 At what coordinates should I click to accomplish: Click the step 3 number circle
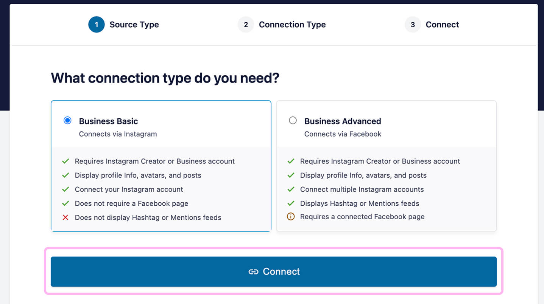pos(413,25)
